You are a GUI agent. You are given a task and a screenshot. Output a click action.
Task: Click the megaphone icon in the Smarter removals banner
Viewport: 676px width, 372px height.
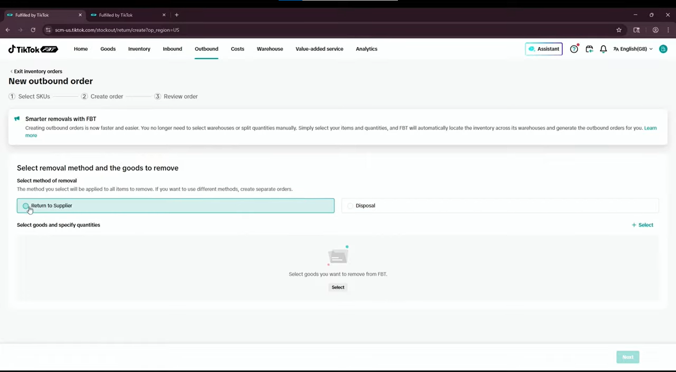click(x=17, y=119)
